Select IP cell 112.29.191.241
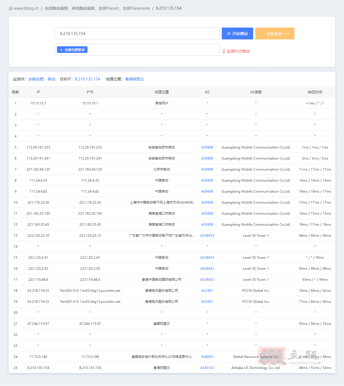The image size is (344, 386). [x=38, y=158]
